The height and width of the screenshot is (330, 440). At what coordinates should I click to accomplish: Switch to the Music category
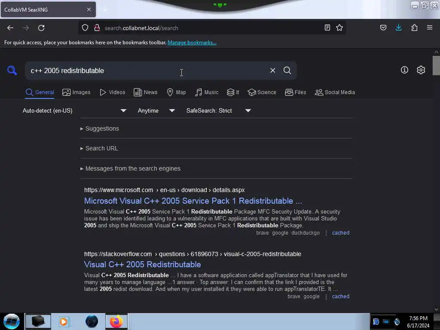207,92
